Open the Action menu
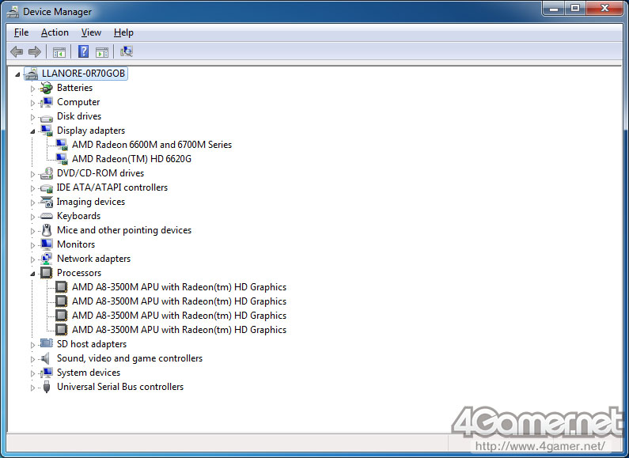Image resolution: width=629 pixels, height=458 pixels. pos(55,32)
